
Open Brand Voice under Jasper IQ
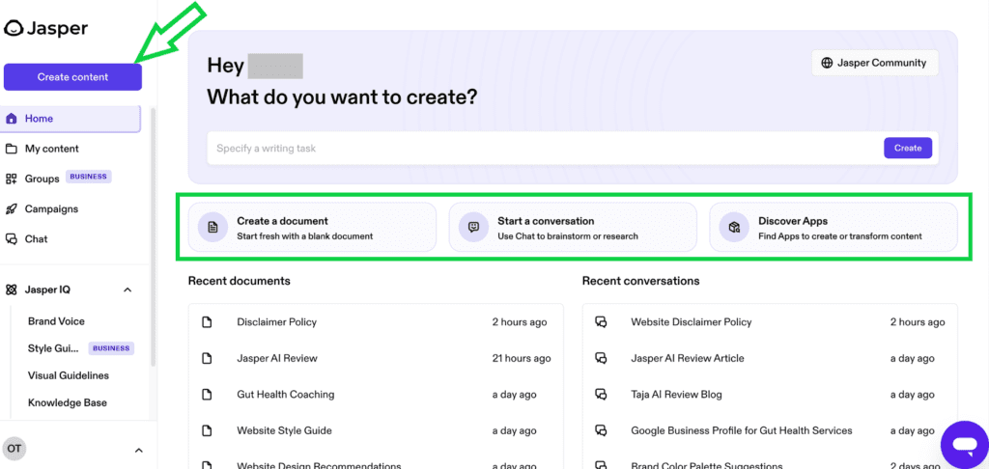coord(56,321)
